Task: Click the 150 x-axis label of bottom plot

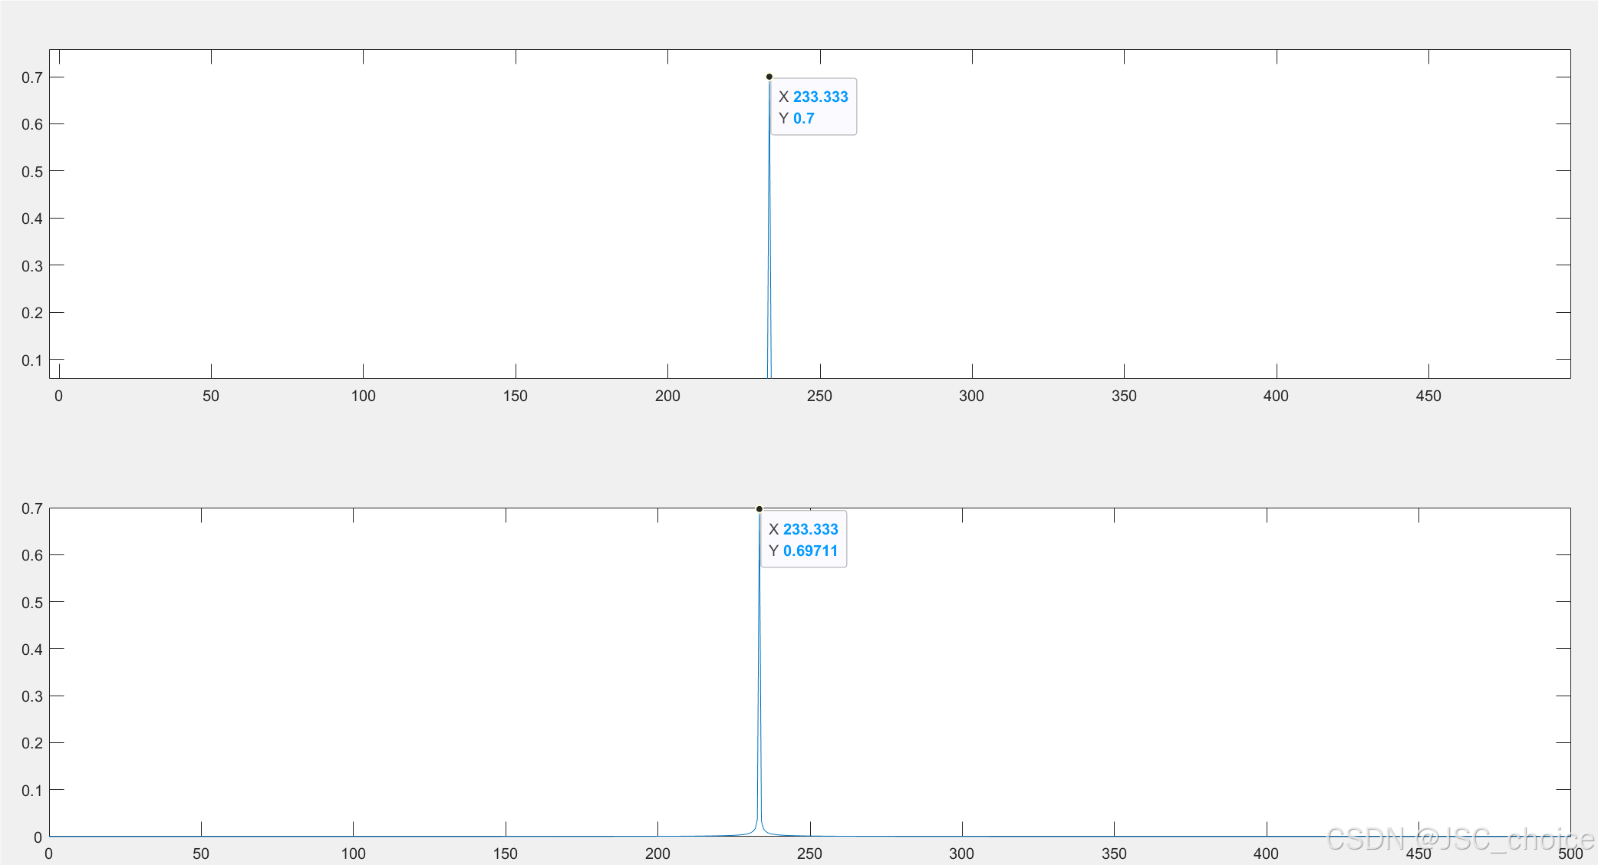Action: point(505,853)
